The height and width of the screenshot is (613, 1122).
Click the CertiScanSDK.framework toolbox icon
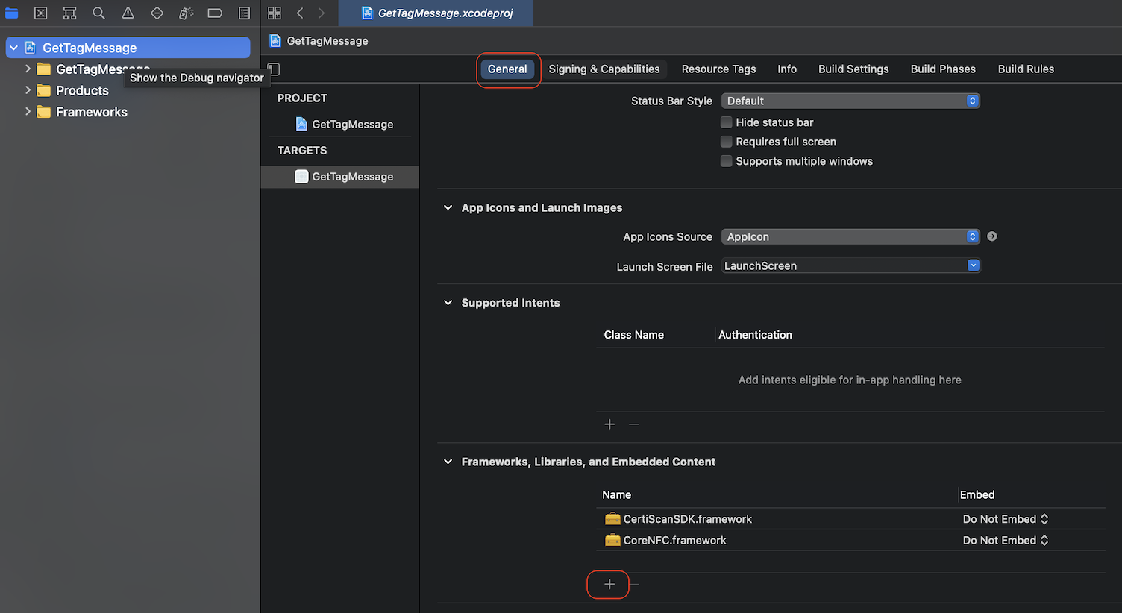[x=612, y=519]
